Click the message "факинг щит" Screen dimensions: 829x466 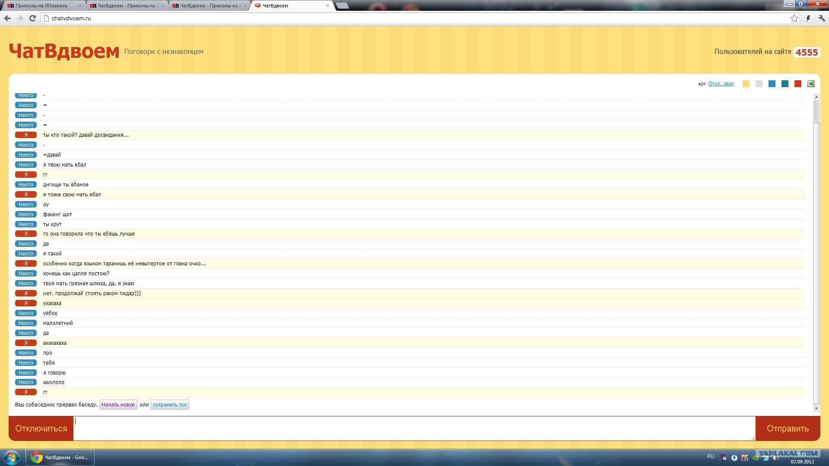click(x=57, y=214)
